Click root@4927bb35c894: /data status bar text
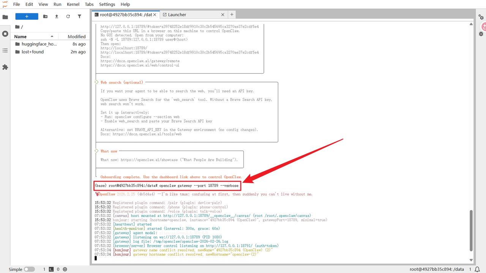The image size is (486, 273). (x=437, y=269)
